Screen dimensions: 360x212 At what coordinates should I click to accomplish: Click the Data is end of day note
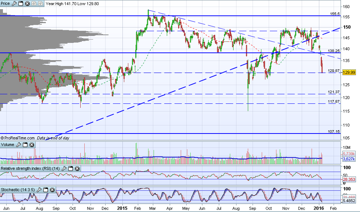coord(53,138)
